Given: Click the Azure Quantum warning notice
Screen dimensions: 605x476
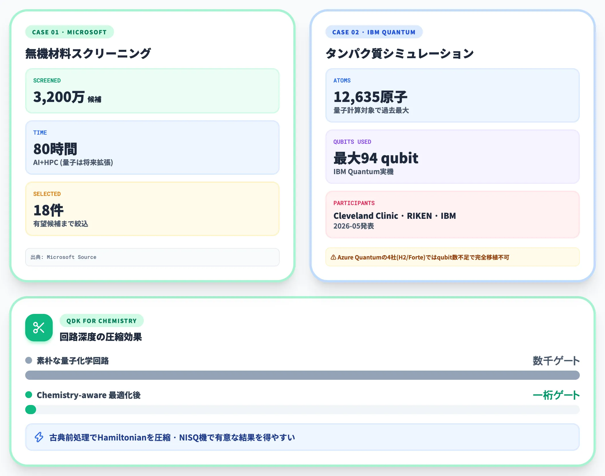Looking at the screenshot, I should click(453, 257).
